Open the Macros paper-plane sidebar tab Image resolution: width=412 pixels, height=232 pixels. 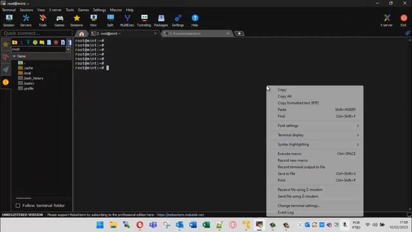(x=6, y=70)
